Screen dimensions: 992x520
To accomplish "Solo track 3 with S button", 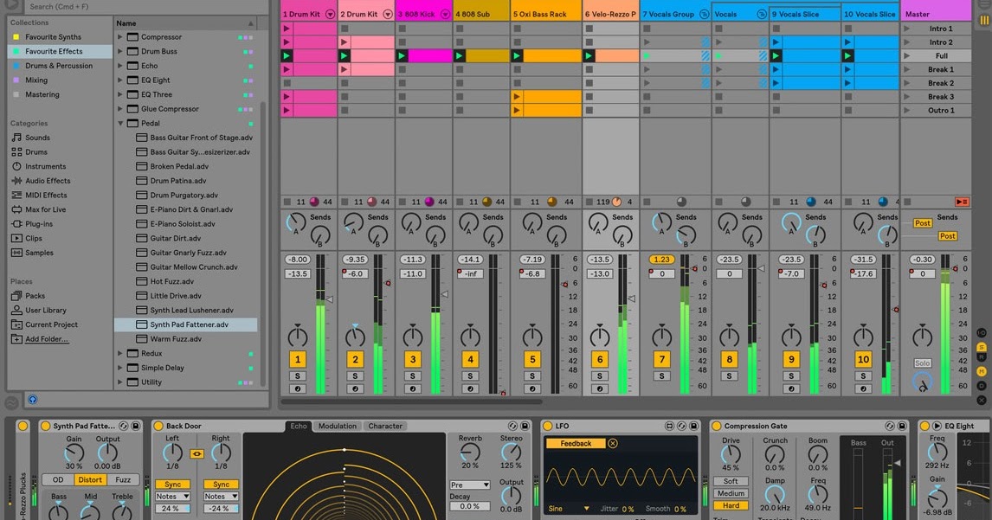I will 413,376.
